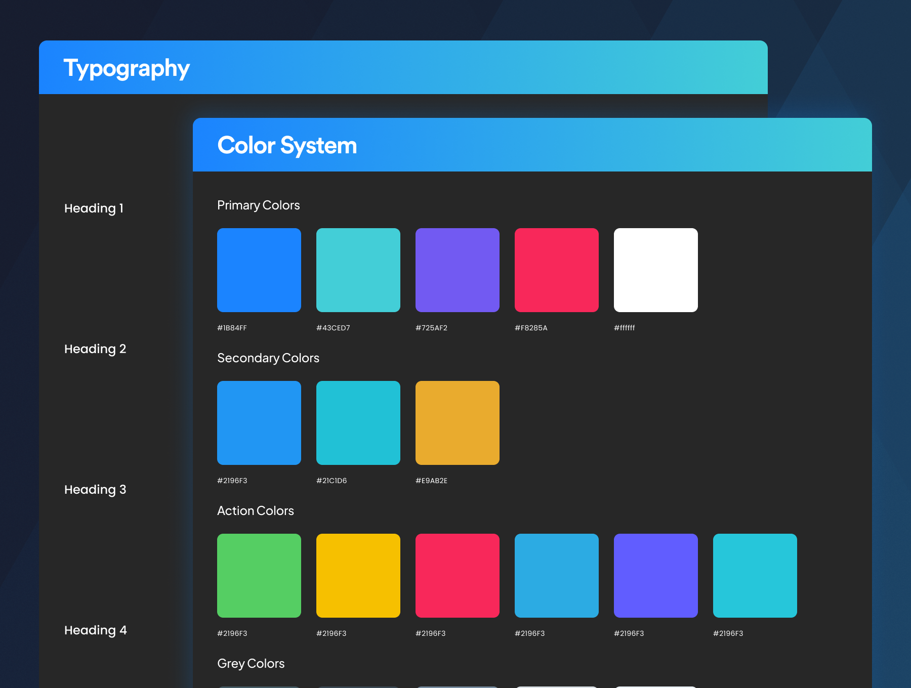911x688 pixels.
Task: Click the #E9AB2E hex label
Action: (431, 481)
